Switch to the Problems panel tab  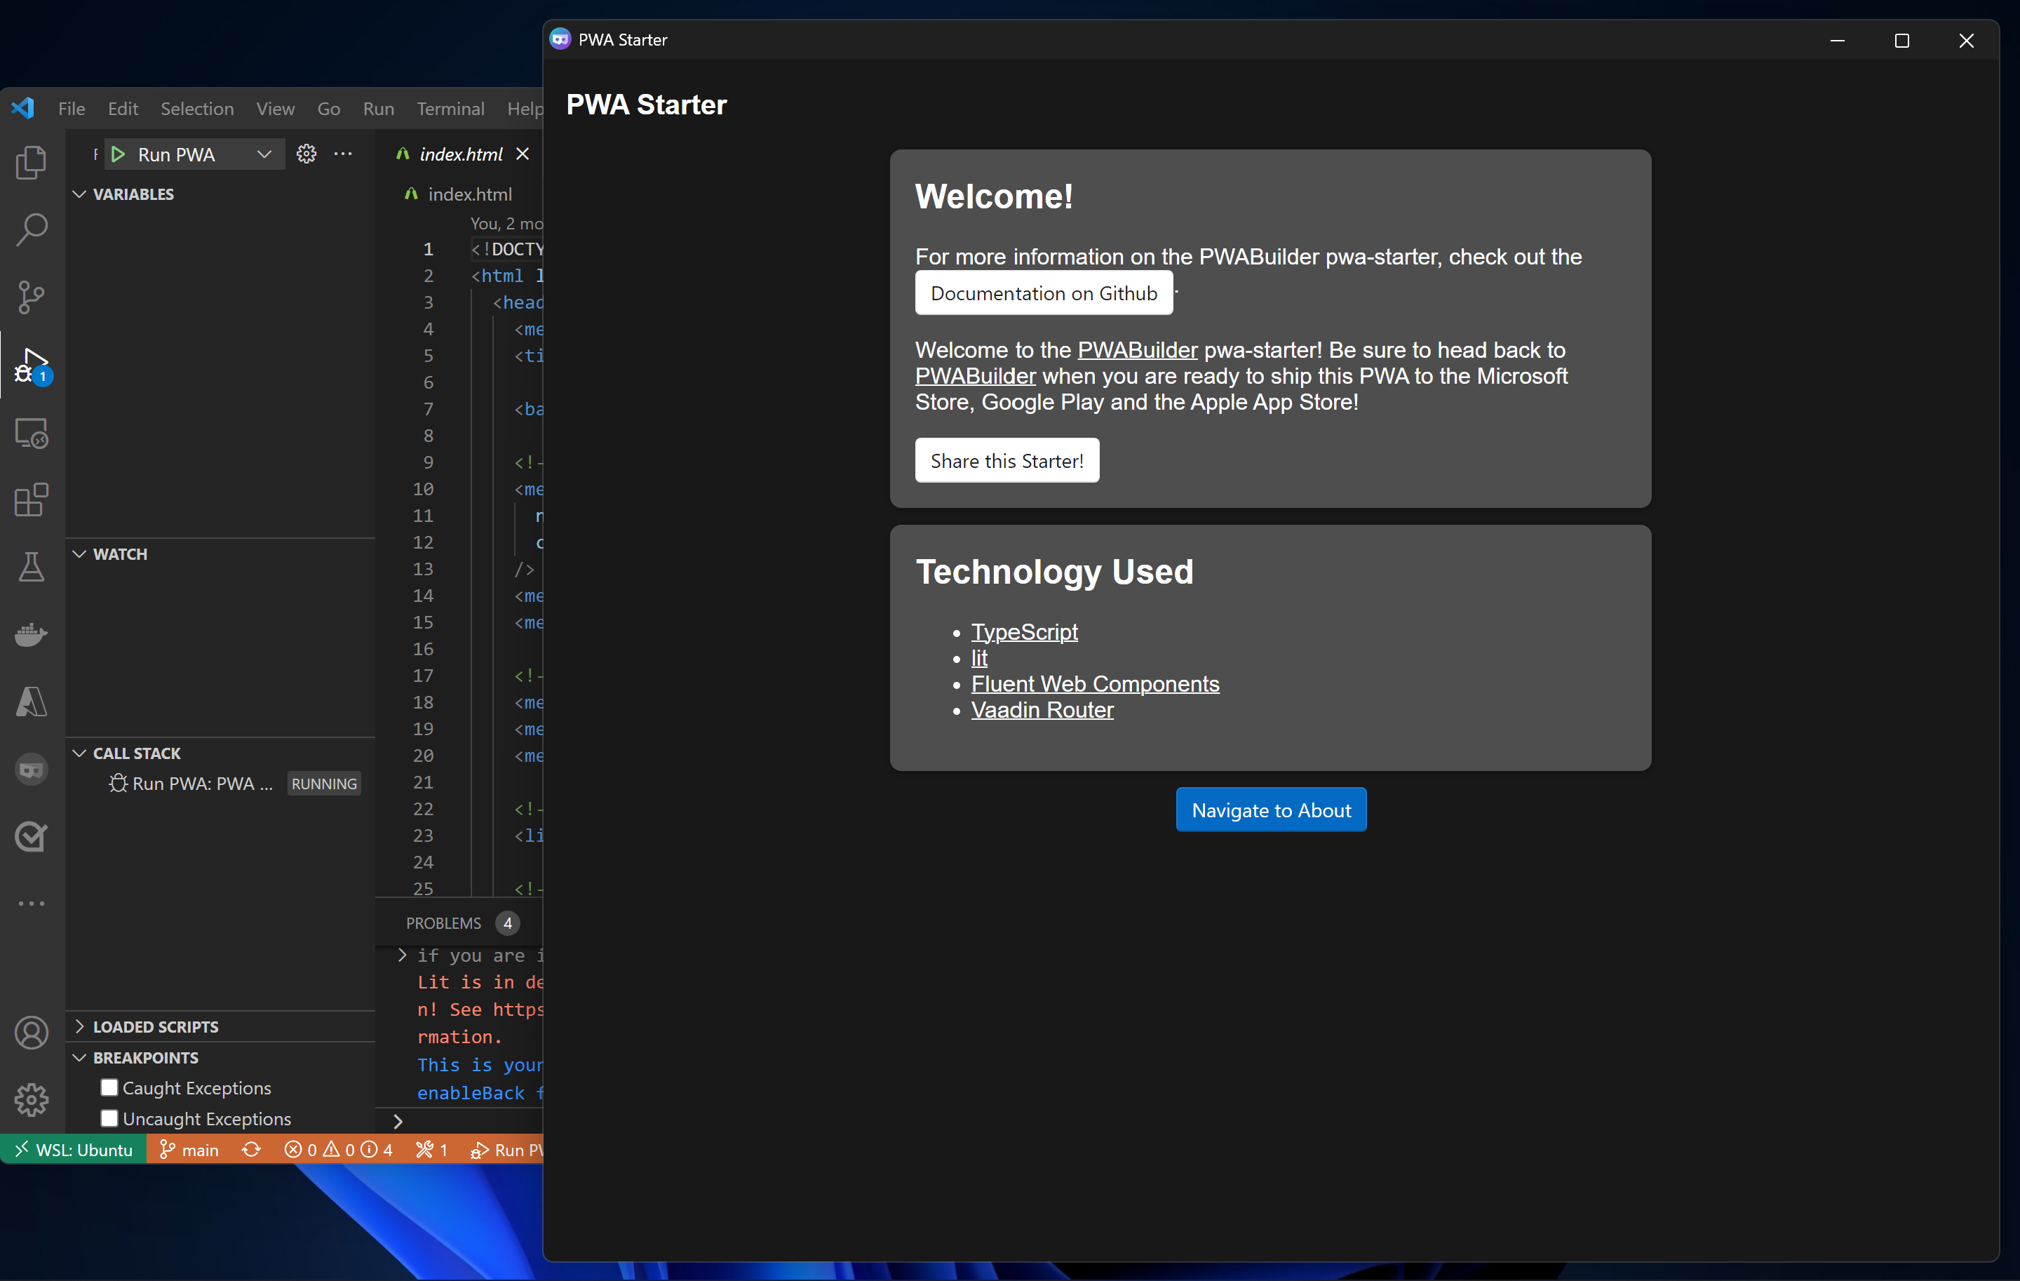point(444,923)
